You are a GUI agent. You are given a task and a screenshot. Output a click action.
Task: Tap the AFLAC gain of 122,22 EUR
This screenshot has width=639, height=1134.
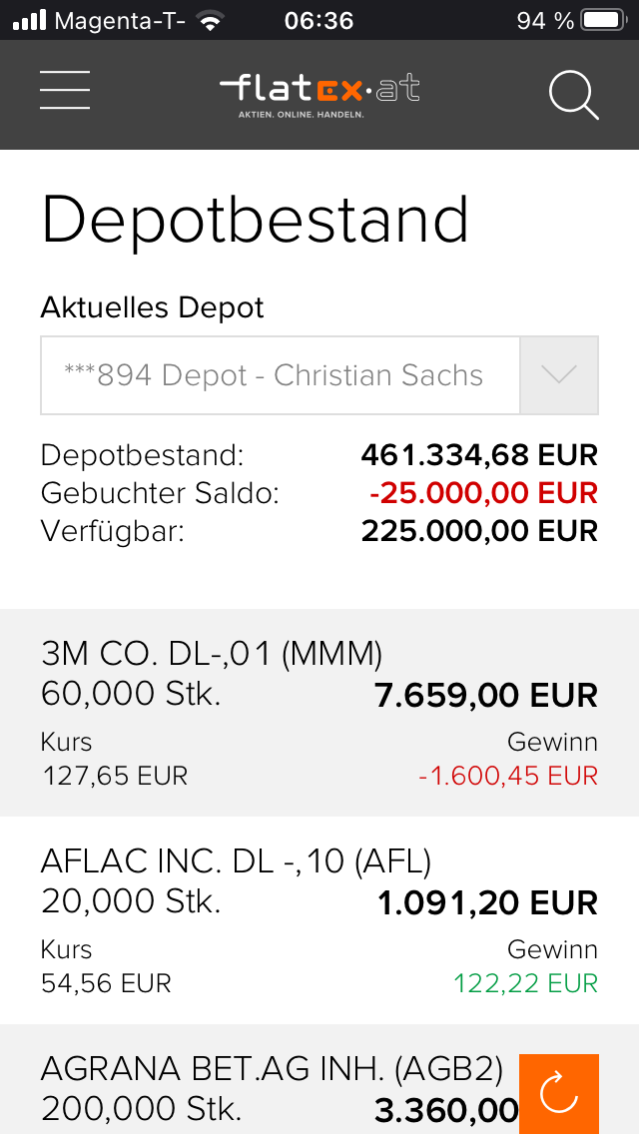pos(525,983)
